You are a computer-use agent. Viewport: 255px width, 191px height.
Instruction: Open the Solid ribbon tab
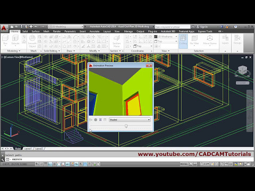pos(25,31)
